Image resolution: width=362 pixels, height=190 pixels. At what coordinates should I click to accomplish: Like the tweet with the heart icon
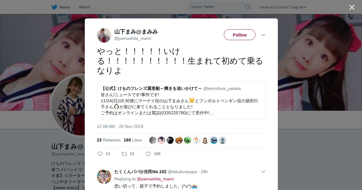coord(148,154)
